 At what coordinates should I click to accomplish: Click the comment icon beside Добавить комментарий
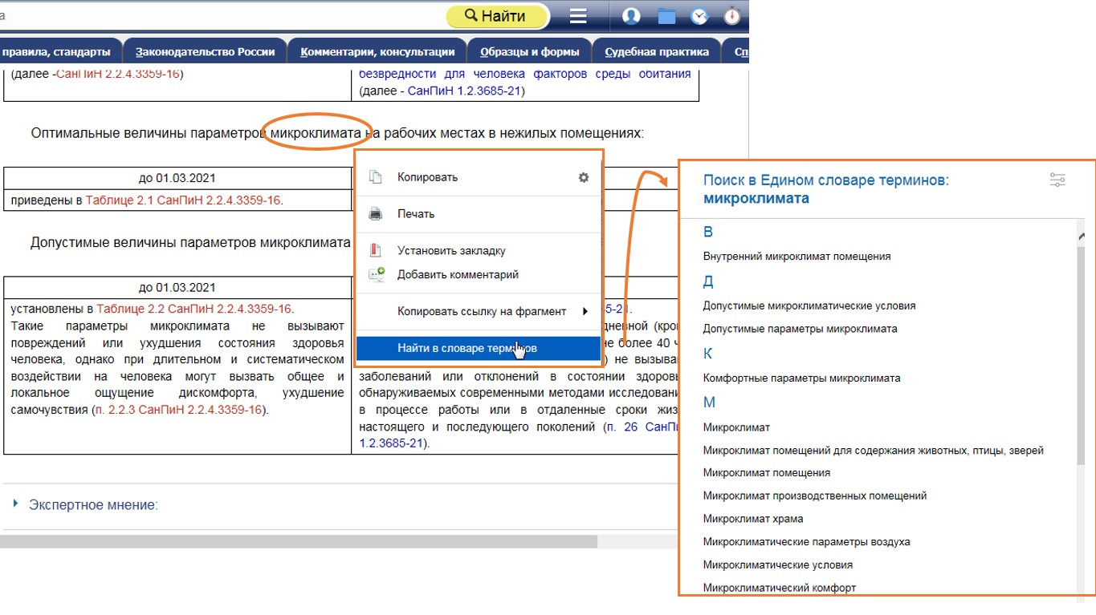click(x=376, y=274)
